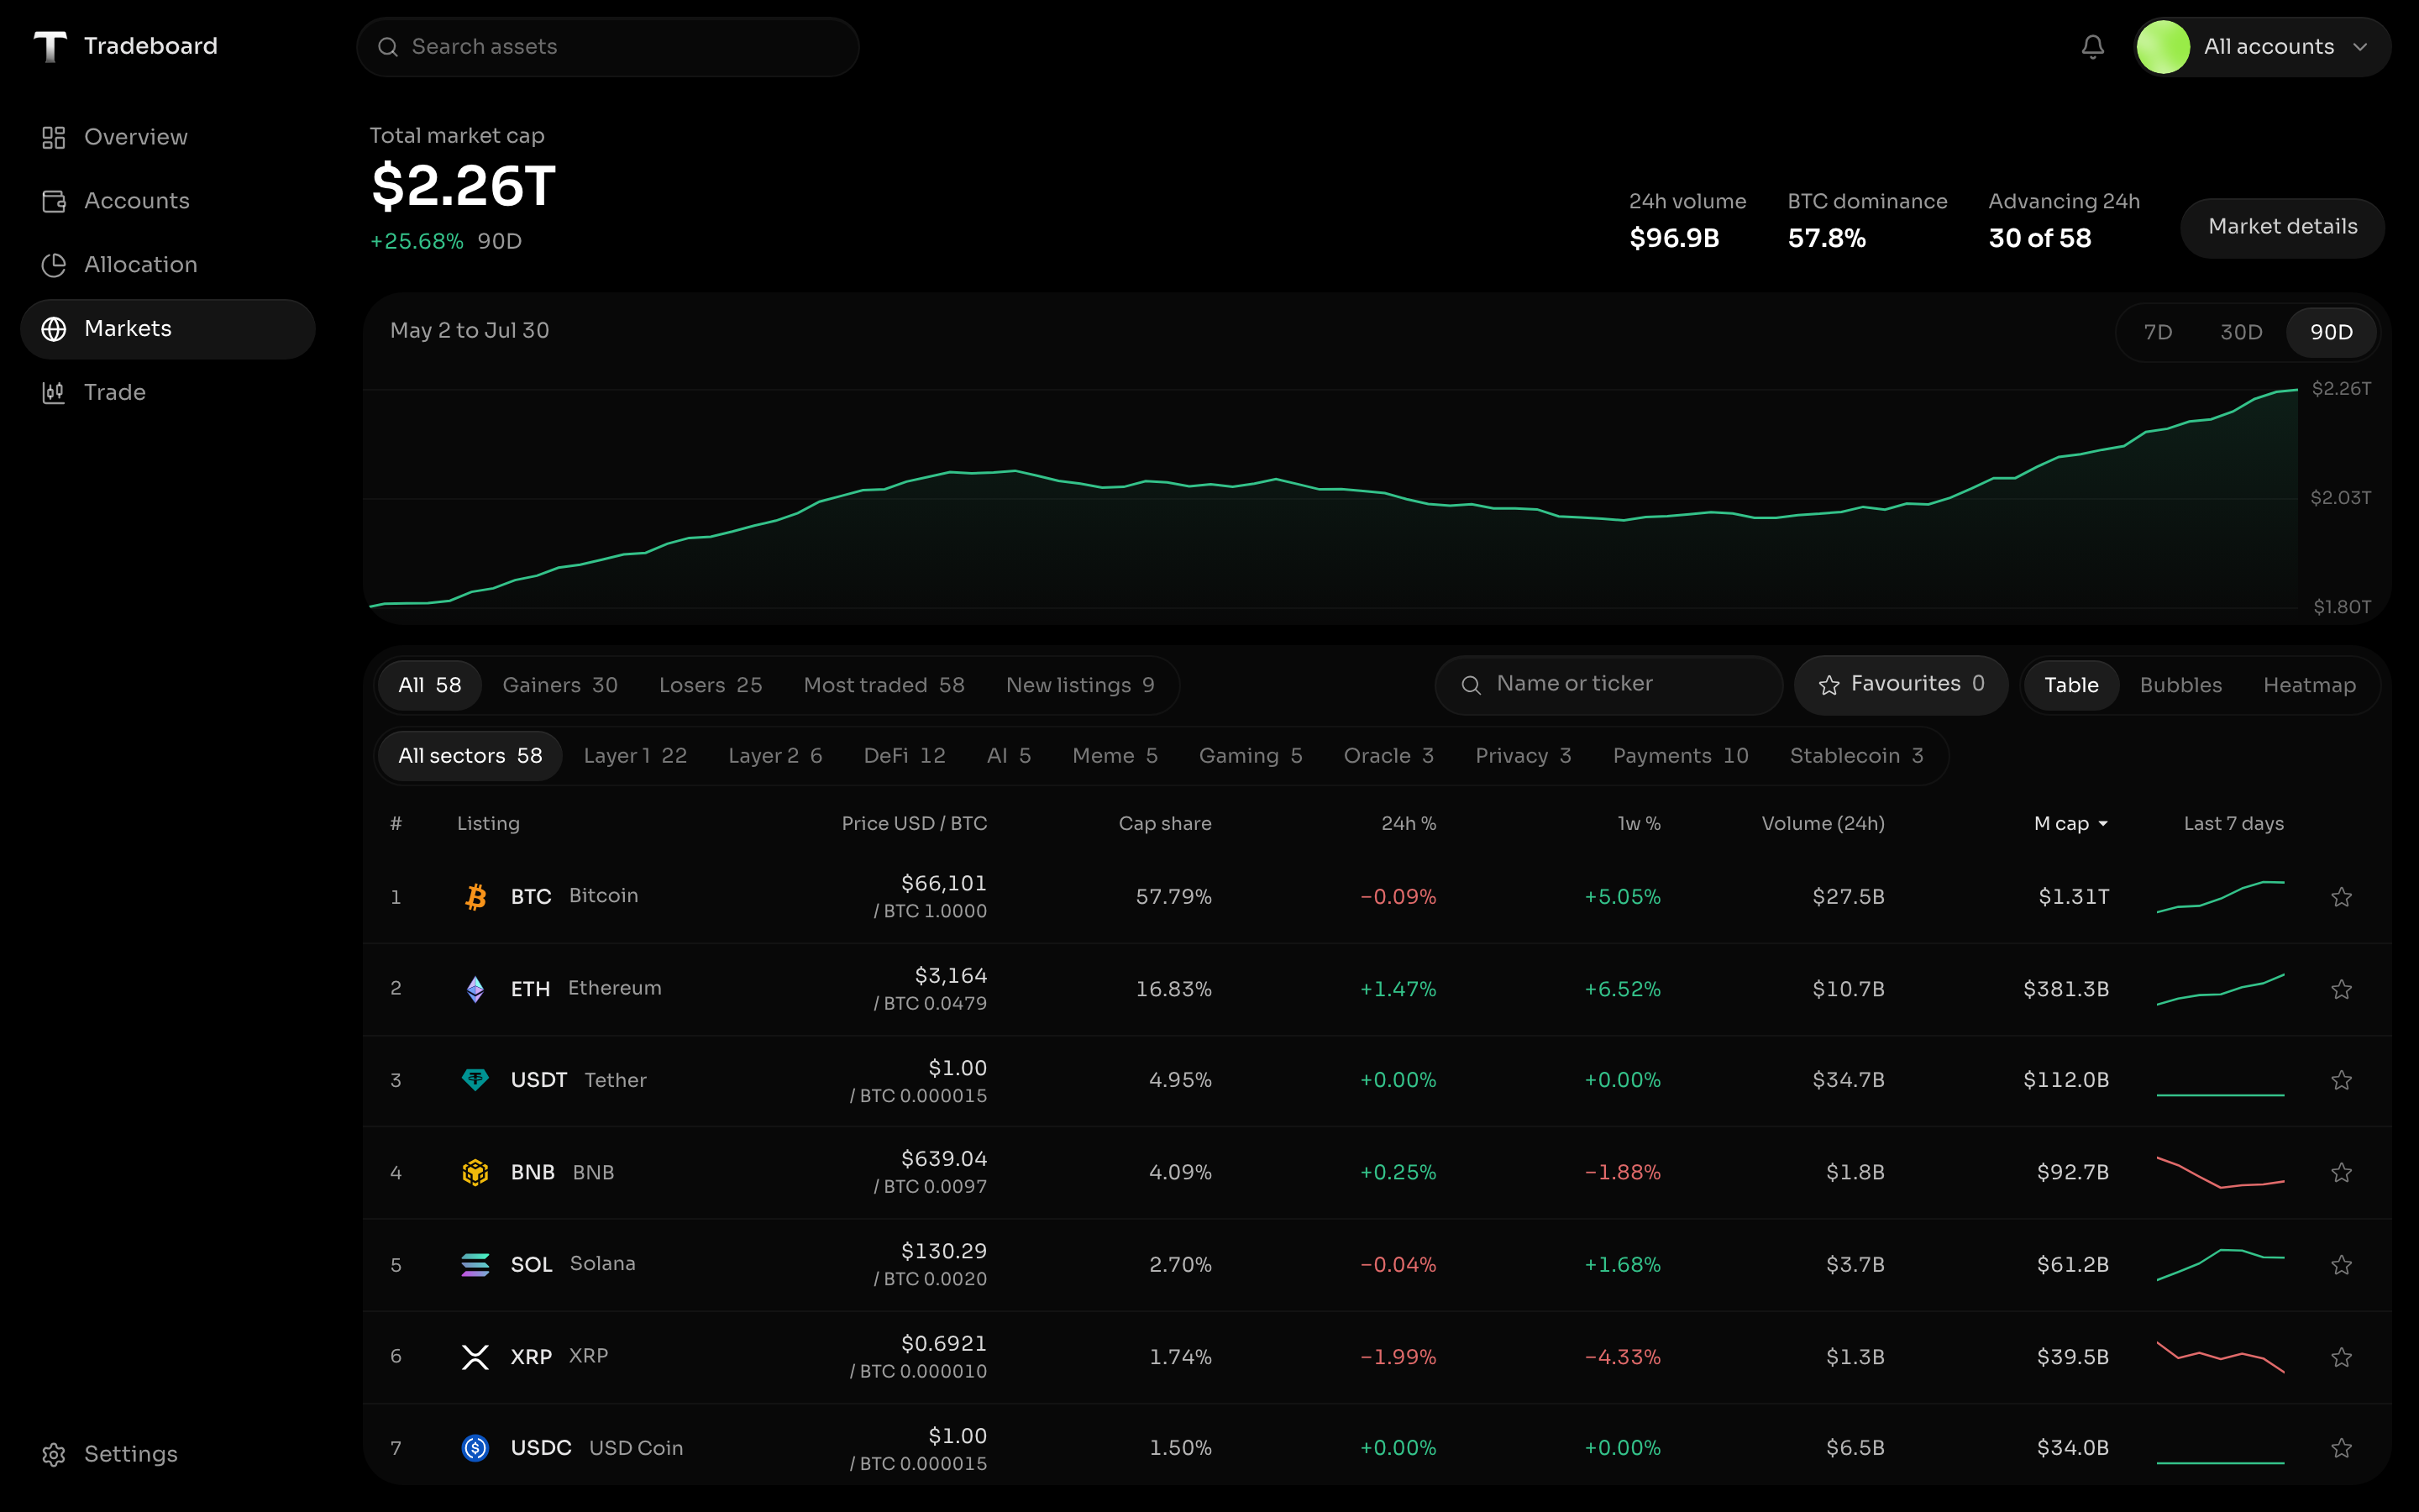Show the Losers tab
Screen dimensions: 2419x1512
click(710, 685)
